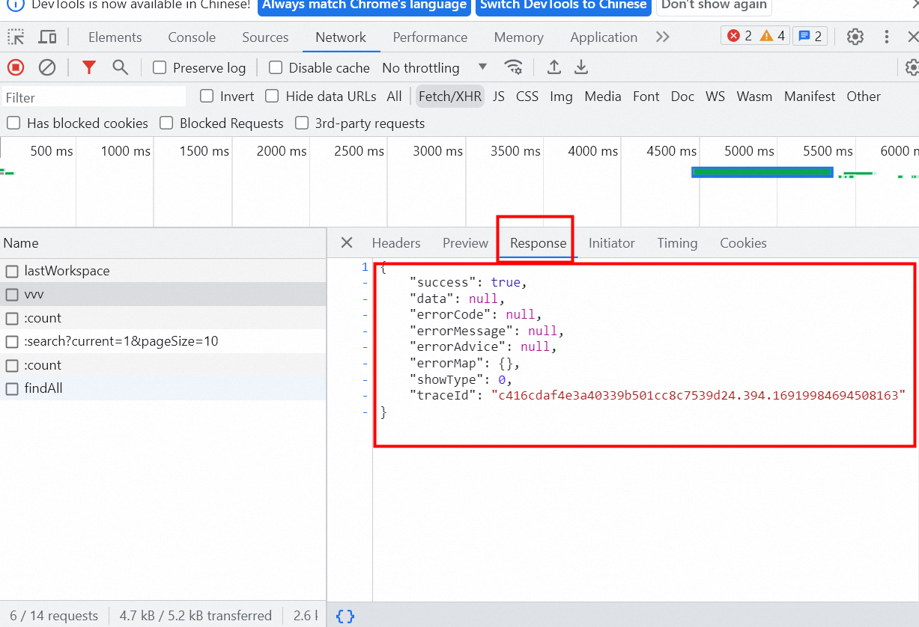This screenshot has width=919, height=627.
Task: Switch to the Console panel
Action: 192,37
